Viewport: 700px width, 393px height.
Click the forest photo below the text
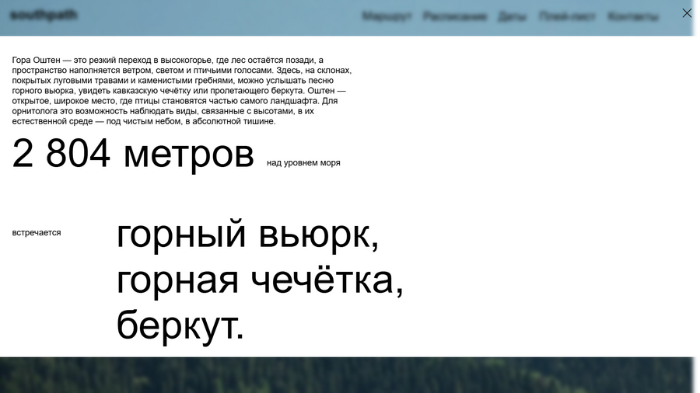(x=348, y=374)
